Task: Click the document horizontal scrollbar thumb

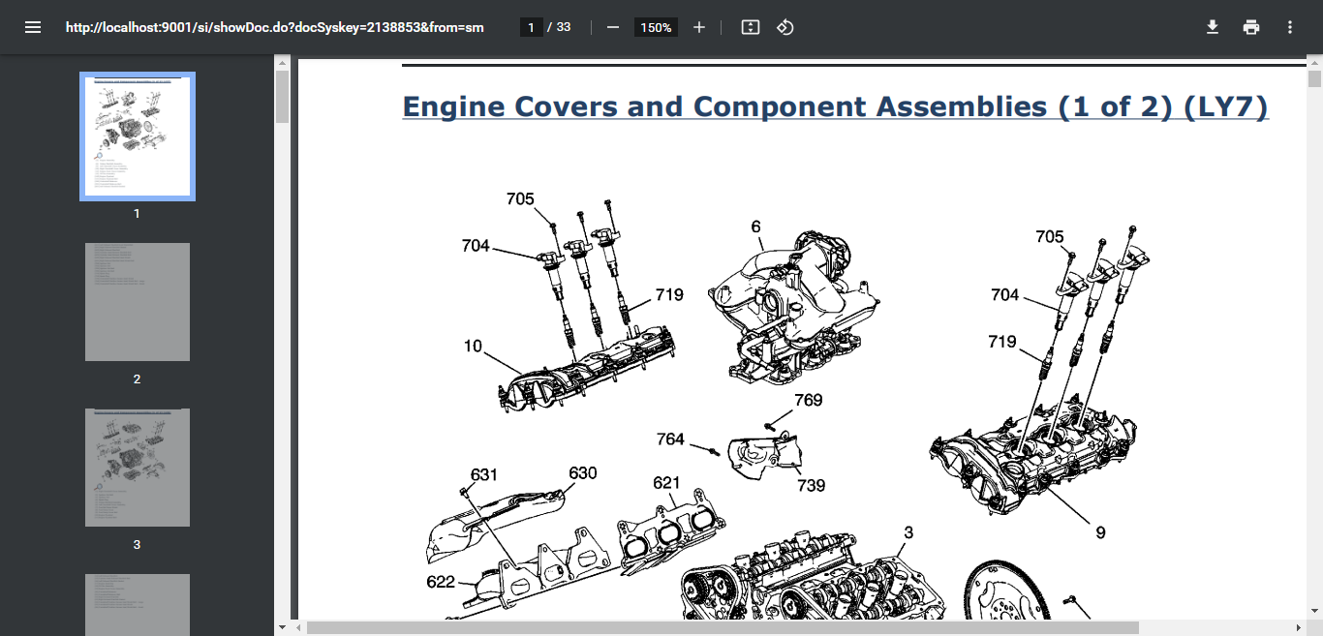Action: click(723, 628)
